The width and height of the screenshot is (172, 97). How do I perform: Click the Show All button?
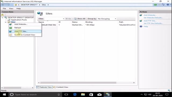(80, 19)
